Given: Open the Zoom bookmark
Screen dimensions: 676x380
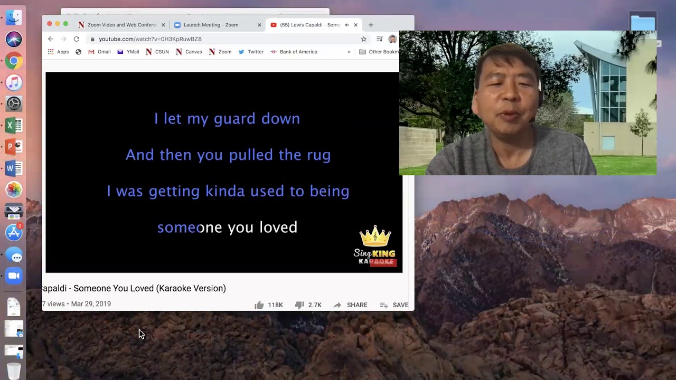Looking at the screenshot, I should [x=220, y=52].
